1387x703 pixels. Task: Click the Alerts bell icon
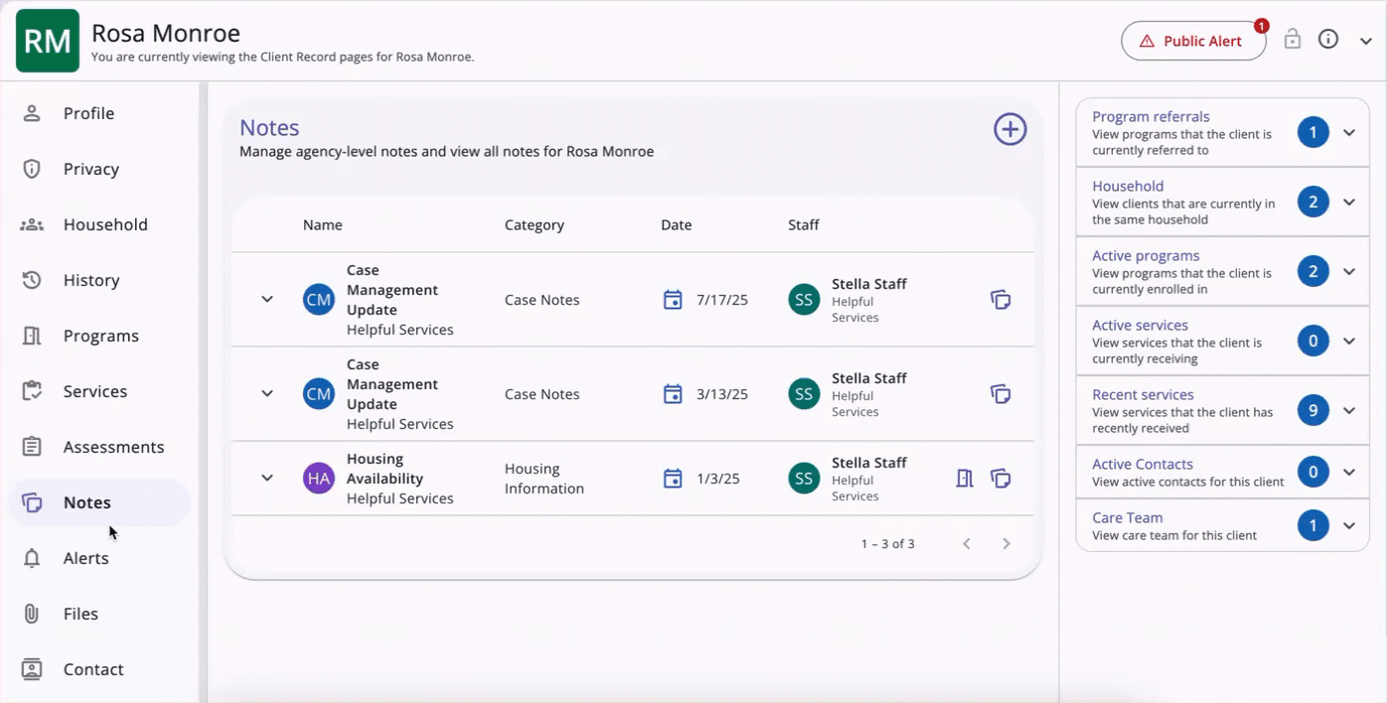32,558
